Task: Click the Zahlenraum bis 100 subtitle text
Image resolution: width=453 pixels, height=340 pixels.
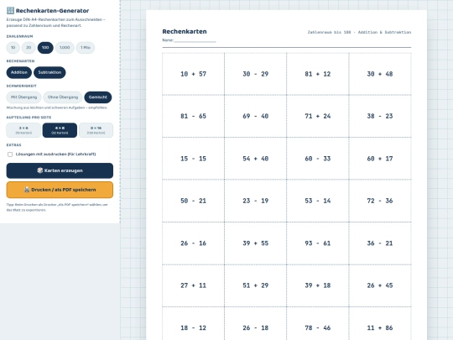Action: pyautogui.click(x=359, y=32)
